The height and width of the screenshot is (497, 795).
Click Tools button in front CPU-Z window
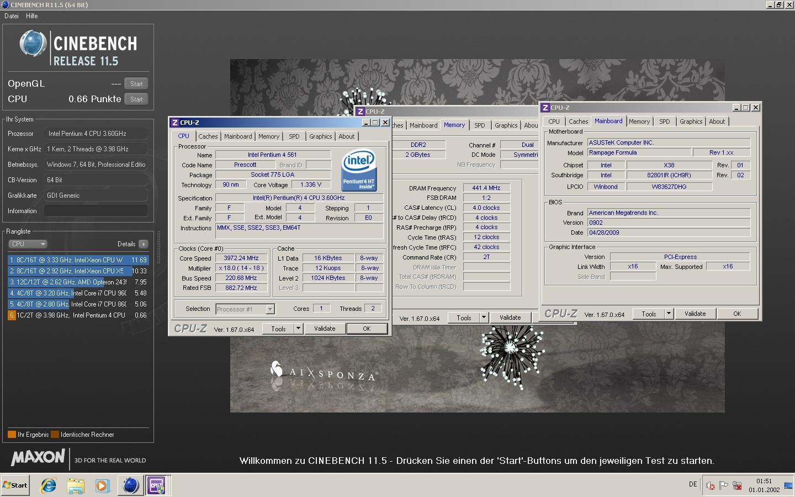(279, 329)
